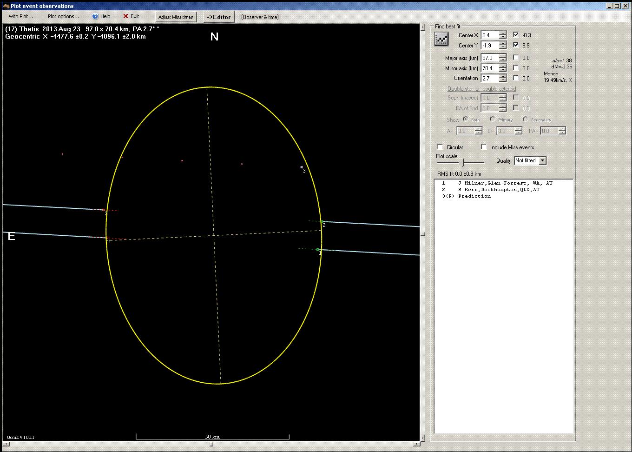
Task: Click the 'a/b=1.38' text
Action: [x=562, y=60]
